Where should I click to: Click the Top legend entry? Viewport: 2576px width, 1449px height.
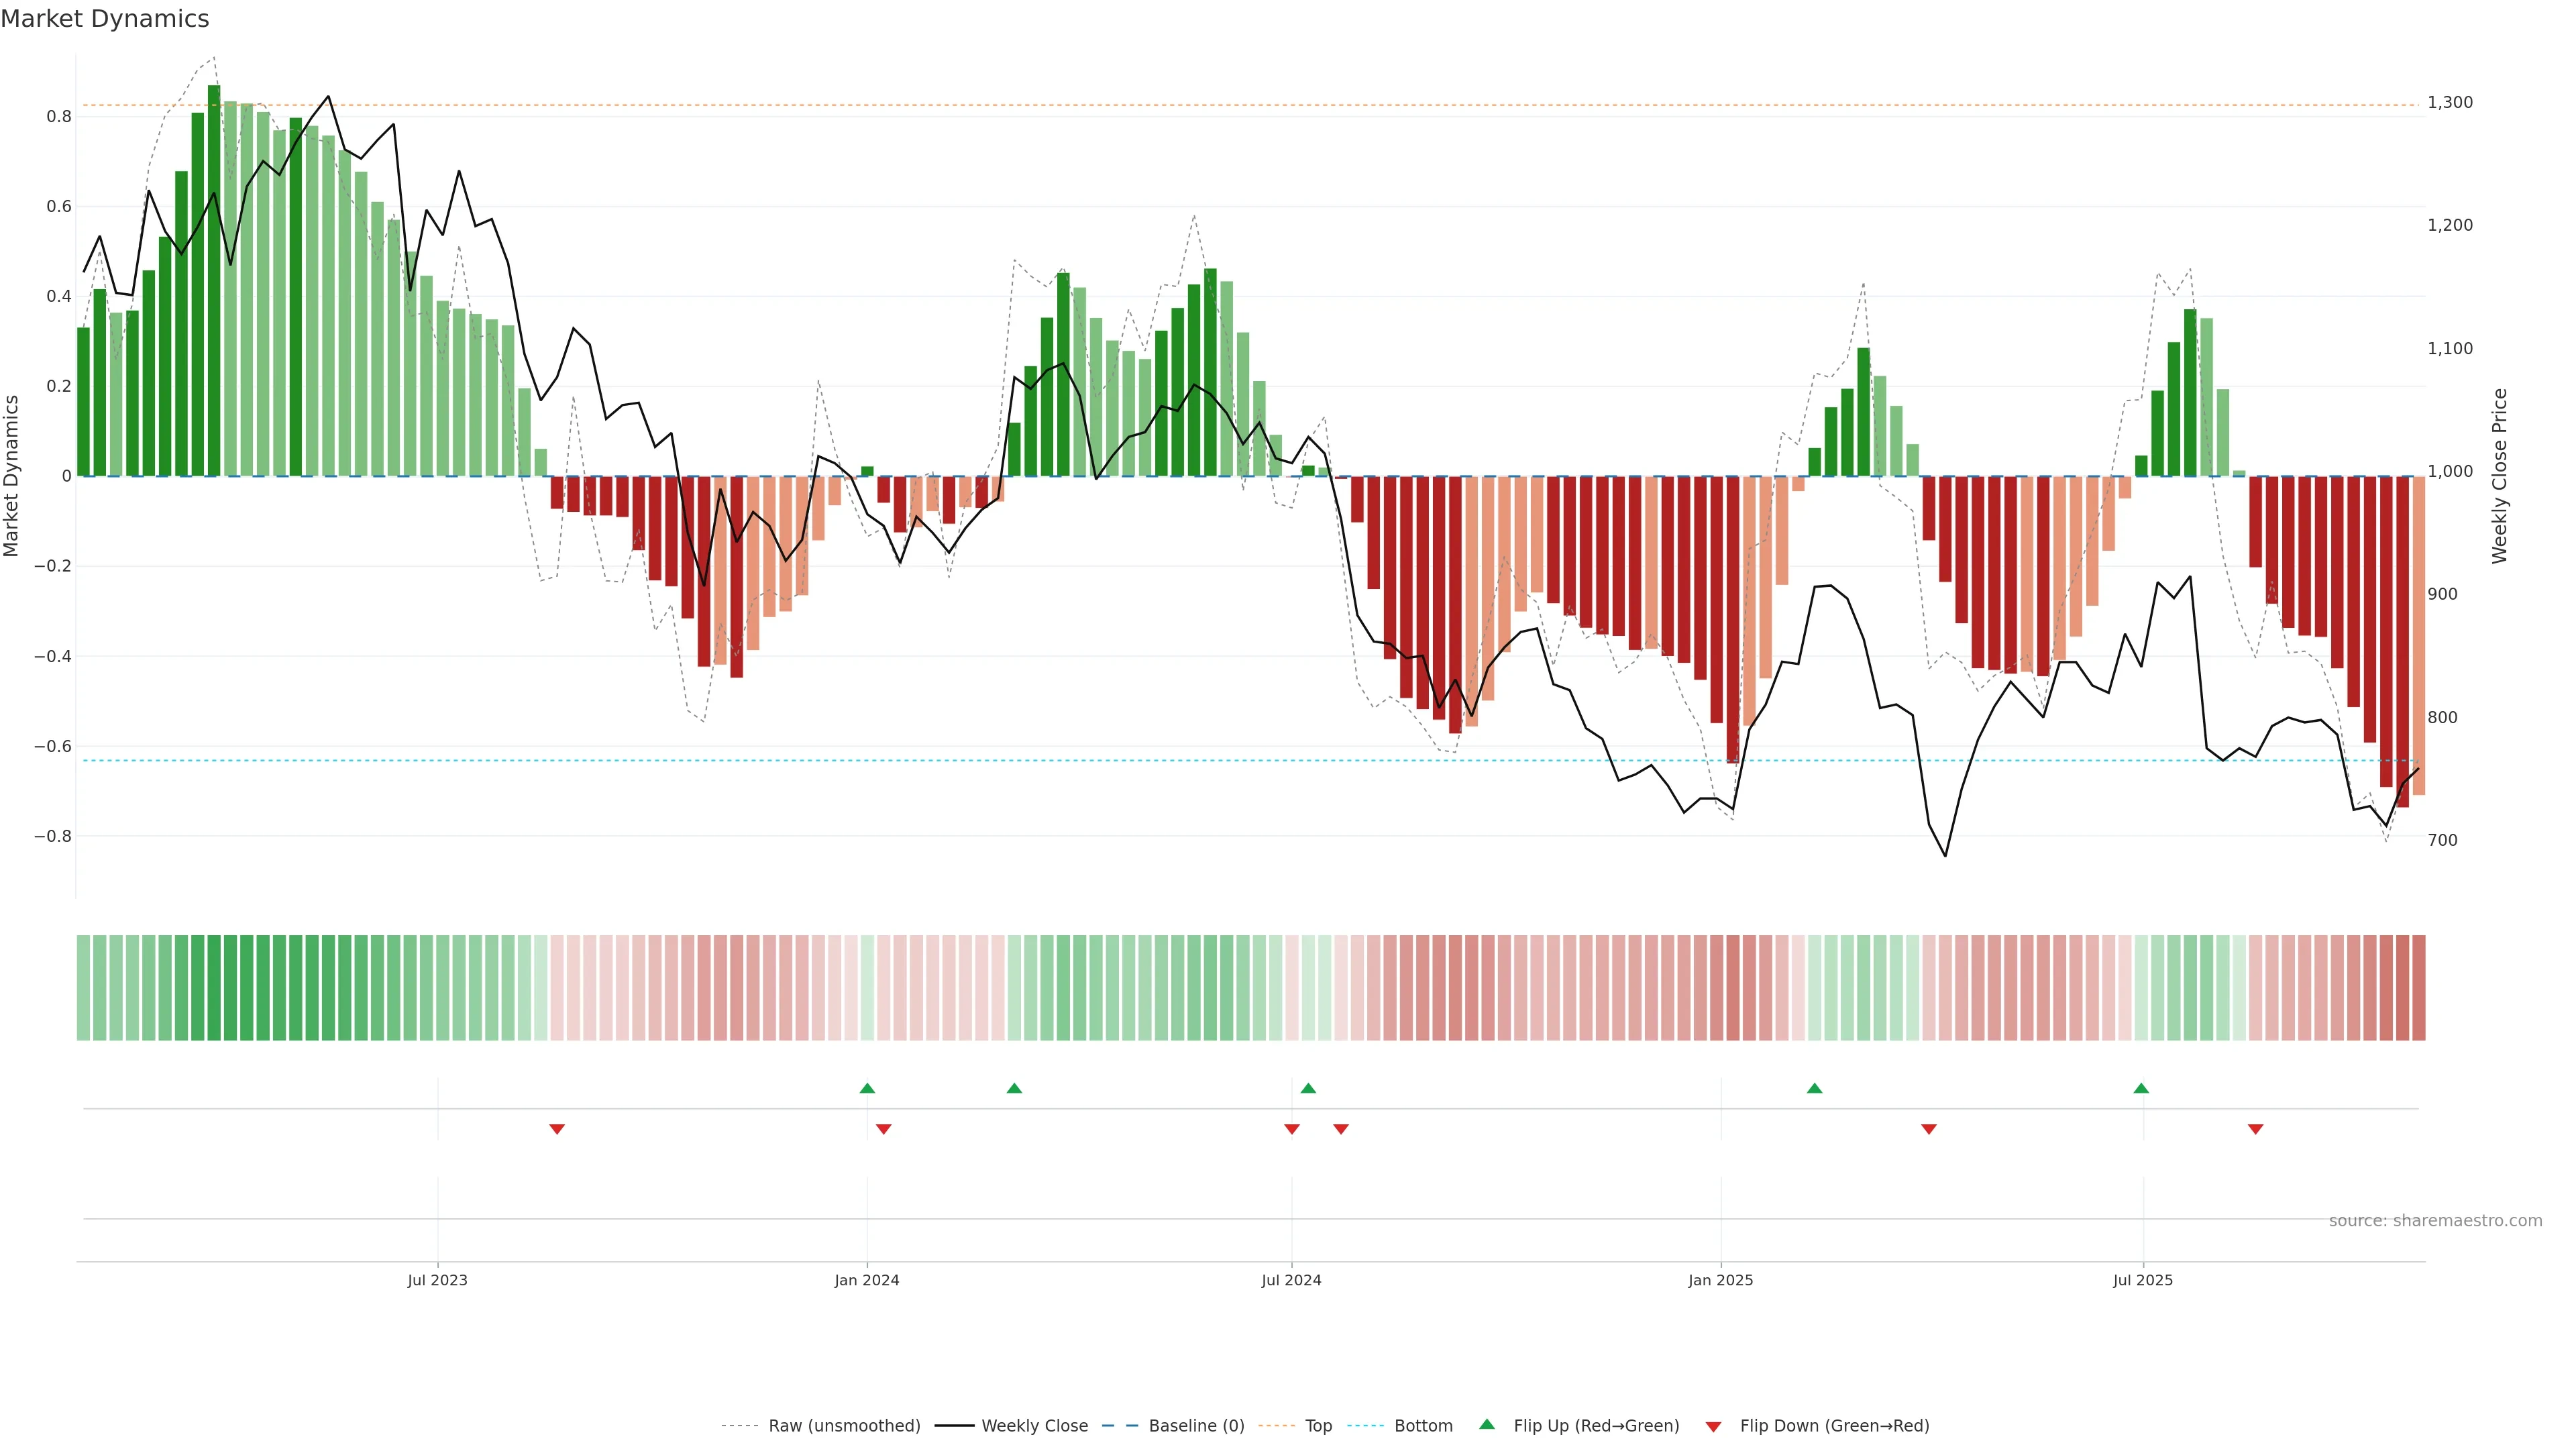click(x=1318, y=1426)
